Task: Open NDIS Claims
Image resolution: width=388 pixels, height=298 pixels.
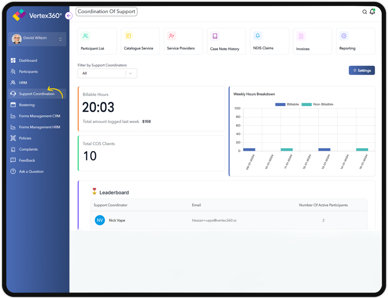Action: point(269,41)
